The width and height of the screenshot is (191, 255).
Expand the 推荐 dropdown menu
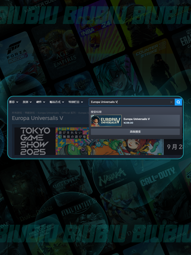tap(14, 102)
